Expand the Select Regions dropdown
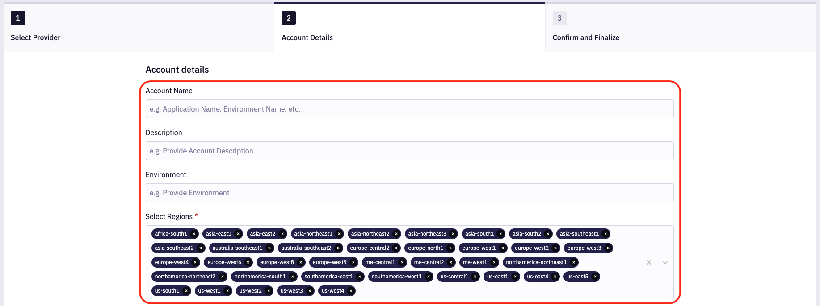The height and width of the screenshot is (306, 820). (x=665, y=262)
